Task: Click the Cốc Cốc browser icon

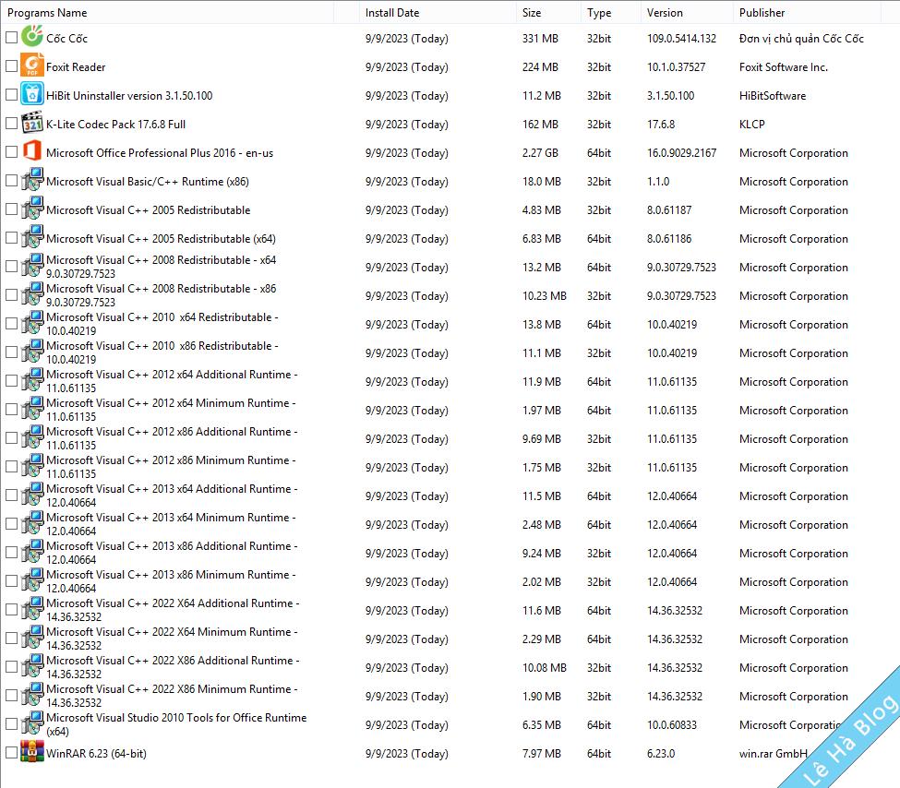Action: (32, 37)
